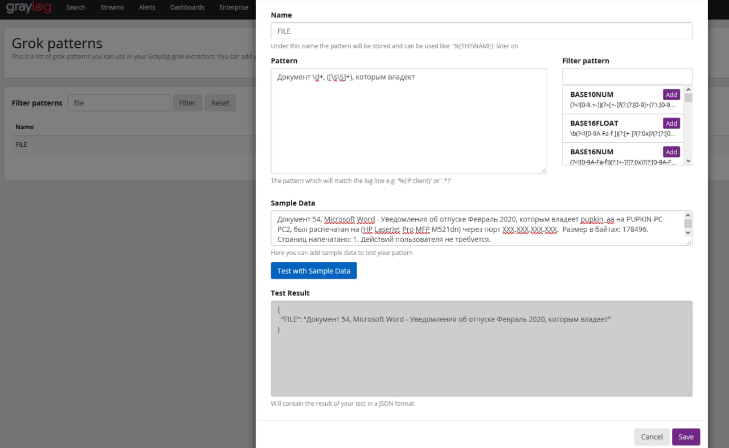
Task: Click scroll-down arrow in Sample Data box
Action: 688,232
